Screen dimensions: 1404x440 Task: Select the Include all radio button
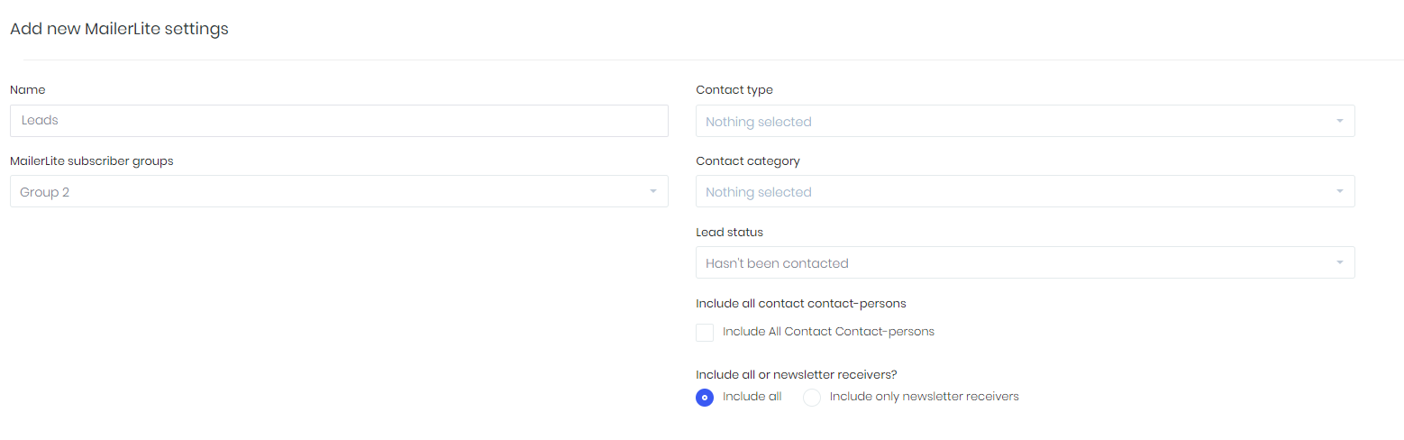705,398
